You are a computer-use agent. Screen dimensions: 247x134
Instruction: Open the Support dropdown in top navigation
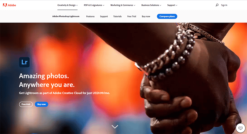[x=172, y=5]
